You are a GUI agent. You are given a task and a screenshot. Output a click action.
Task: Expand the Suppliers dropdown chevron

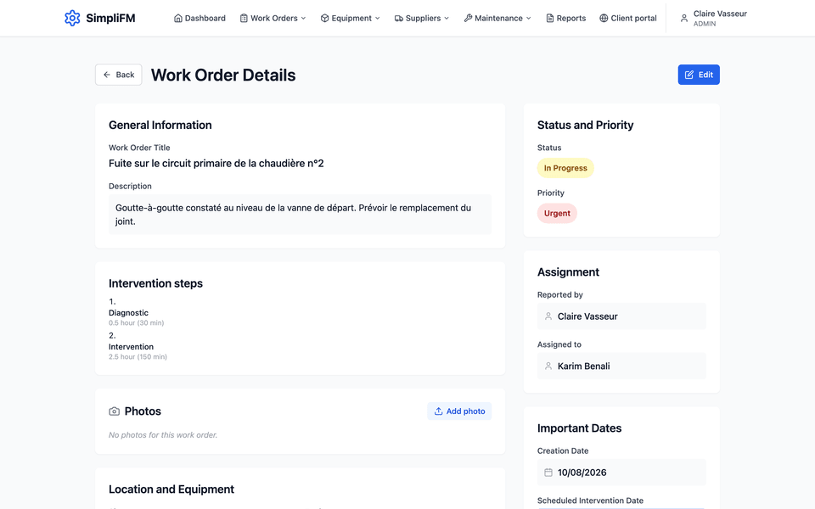click(447, 18)
